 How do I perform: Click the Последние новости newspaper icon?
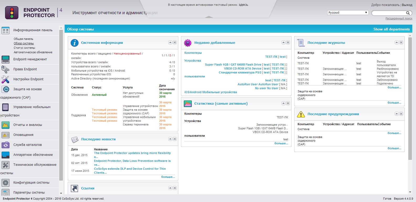(75, 139)
